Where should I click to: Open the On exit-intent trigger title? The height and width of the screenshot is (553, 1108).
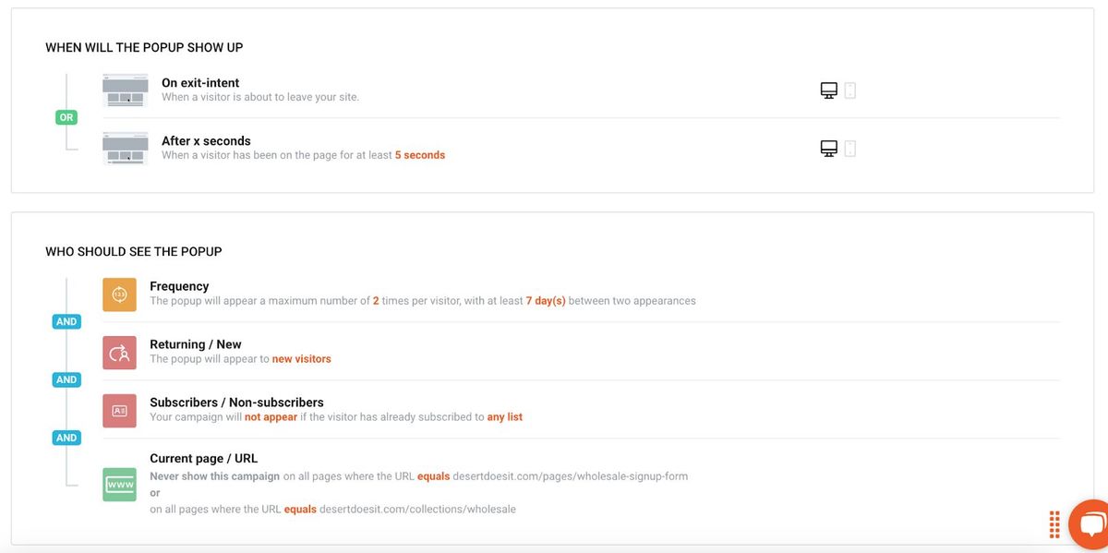click(x=200, y=83)
